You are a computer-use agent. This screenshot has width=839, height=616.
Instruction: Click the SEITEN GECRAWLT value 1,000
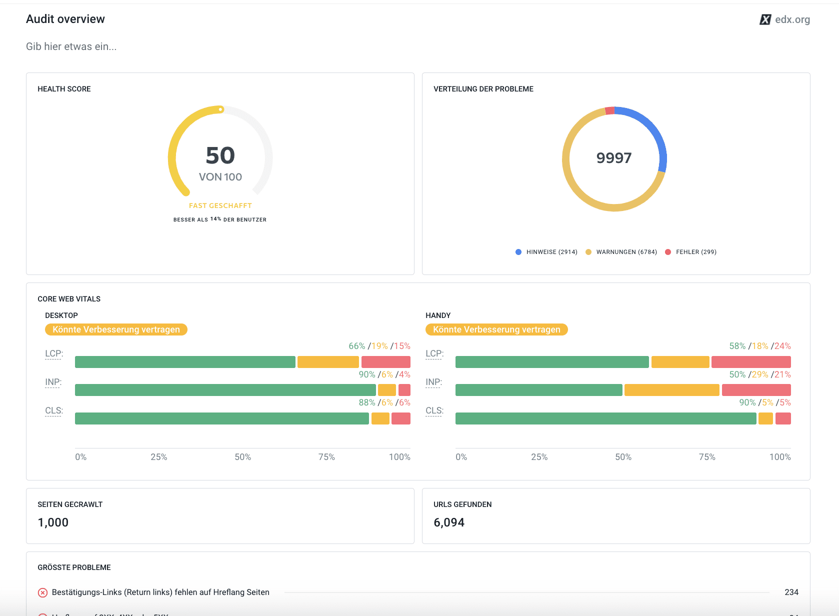[x=53, y=522]
